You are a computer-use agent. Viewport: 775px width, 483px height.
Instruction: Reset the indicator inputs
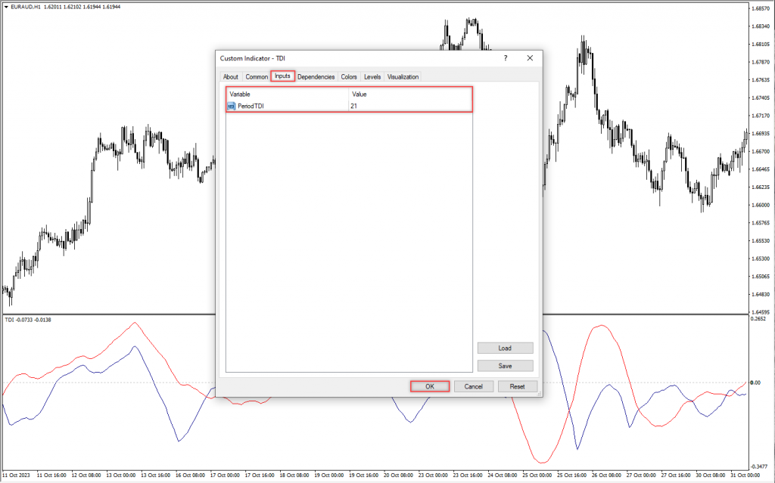pos(517,386)
